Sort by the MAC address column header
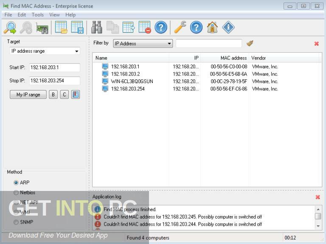This screenshot has width=326, height=244. point(225,58)
